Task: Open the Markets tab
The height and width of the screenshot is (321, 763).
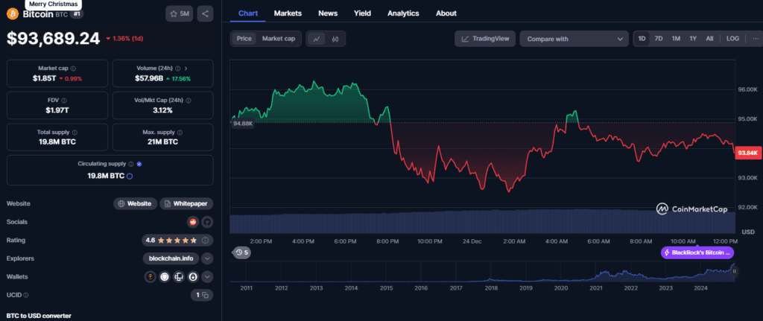Action: click(x=288, y=13)
